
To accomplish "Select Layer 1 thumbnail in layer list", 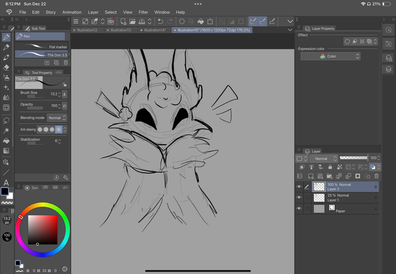I will (319, 197).
